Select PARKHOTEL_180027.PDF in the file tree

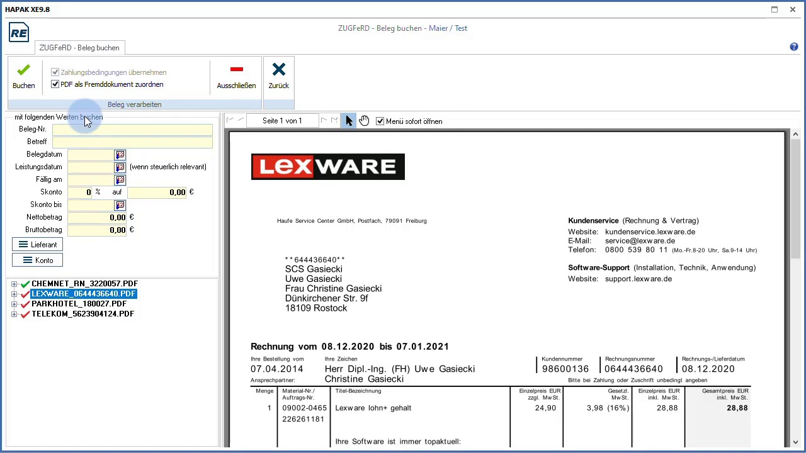click(x=79, y=304)
